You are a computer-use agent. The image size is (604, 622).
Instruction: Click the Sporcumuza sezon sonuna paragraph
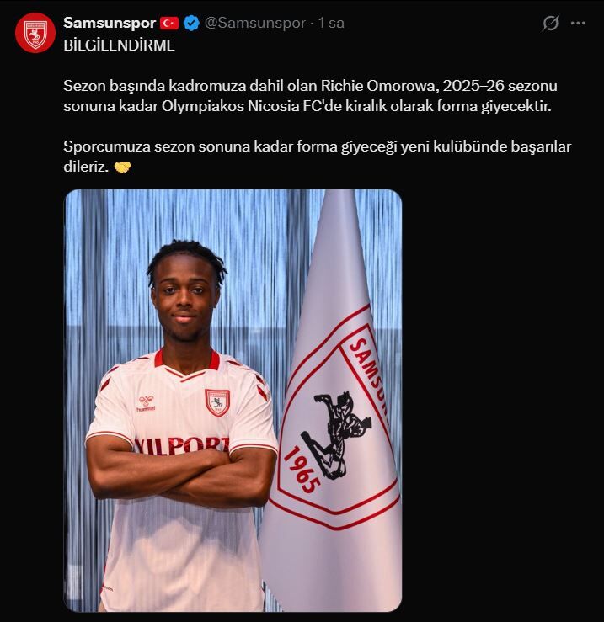(318, 157)
